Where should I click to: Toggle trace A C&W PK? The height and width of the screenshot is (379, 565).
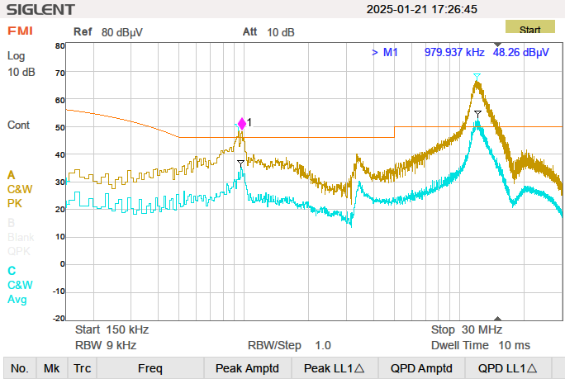click(19, 188)
